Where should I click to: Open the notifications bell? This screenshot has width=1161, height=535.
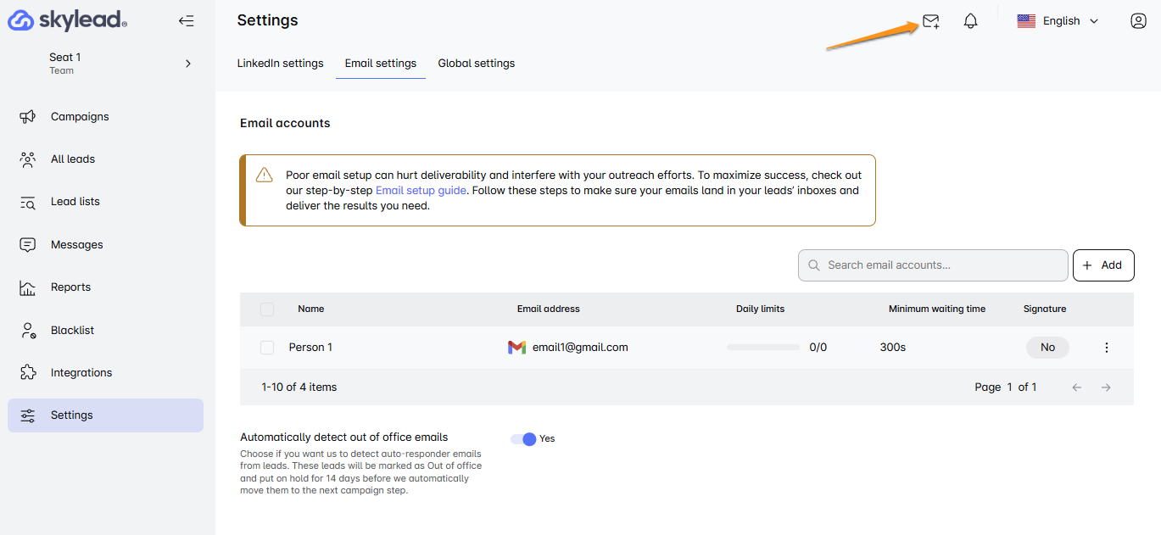click(x=971, y=21)
